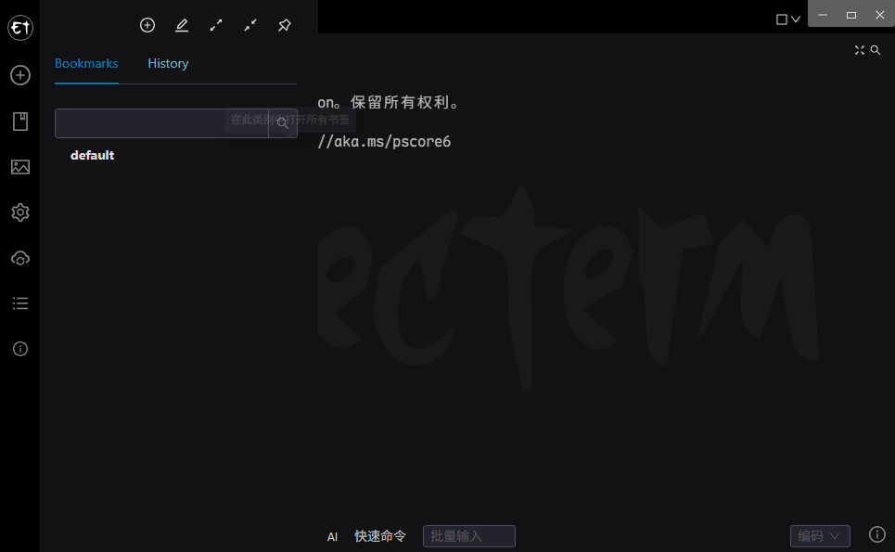Expand the panel with the outward arrows

click(215, 25)
